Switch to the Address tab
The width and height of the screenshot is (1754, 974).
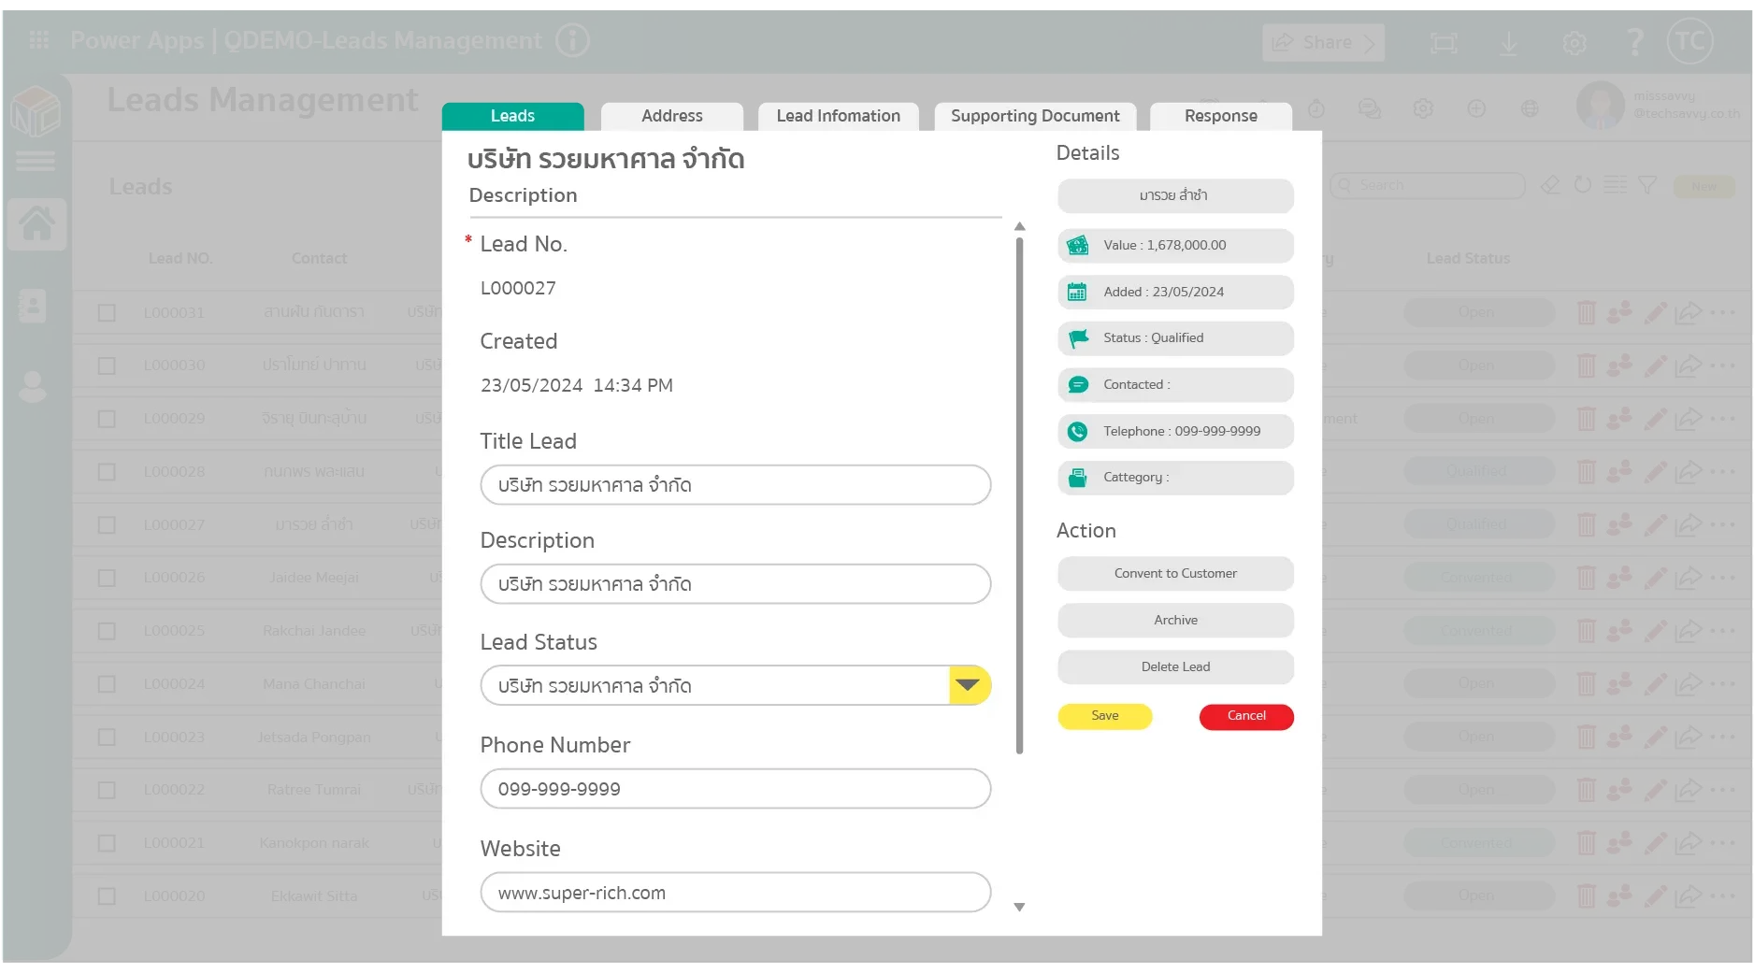(671, 116)
